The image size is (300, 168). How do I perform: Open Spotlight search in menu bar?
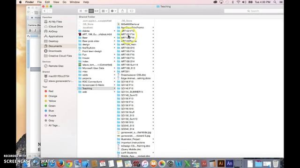click(275, 2)
